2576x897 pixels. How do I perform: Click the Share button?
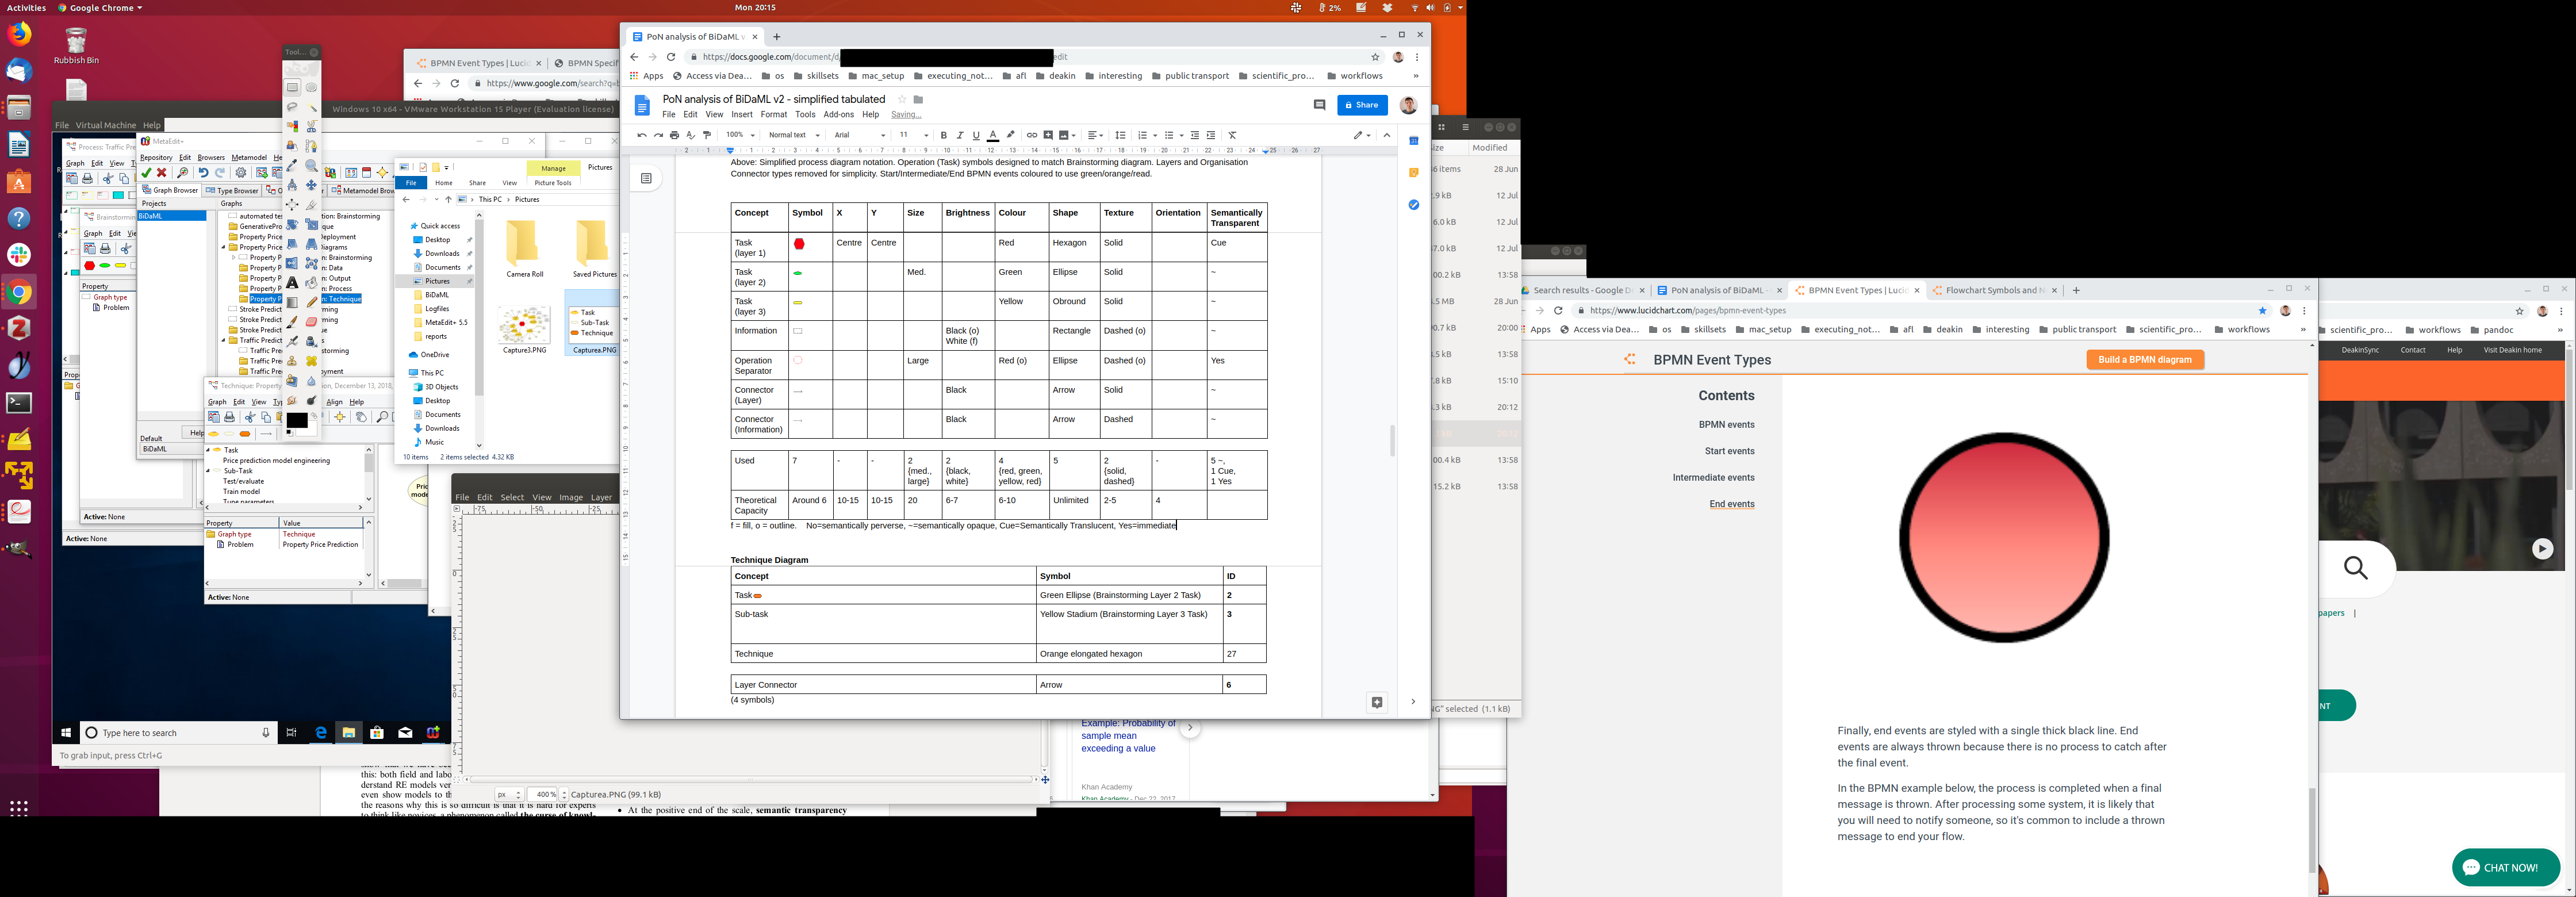[1362, 105]
